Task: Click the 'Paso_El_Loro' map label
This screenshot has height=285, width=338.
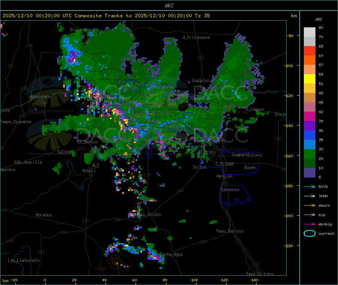Action: [260, 274]
